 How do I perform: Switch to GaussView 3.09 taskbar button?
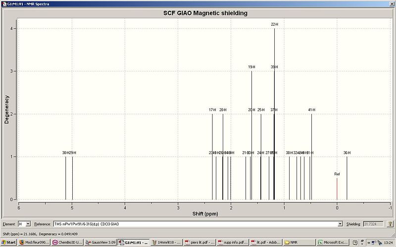pyautogui.click(x=100, y=243)
